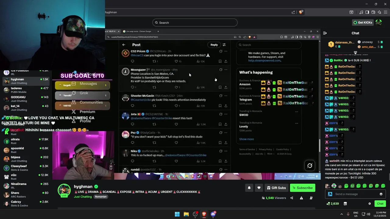
Task: Toggle the Brave sidebar panel icon
Action: coord(367,12)
